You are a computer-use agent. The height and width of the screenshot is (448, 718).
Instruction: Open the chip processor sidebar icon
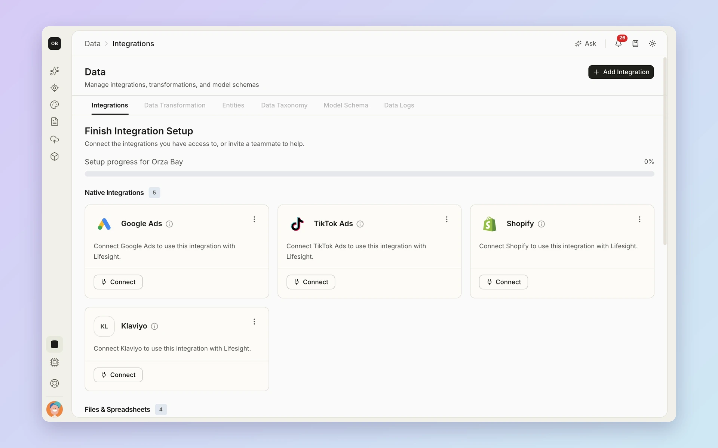55,362
